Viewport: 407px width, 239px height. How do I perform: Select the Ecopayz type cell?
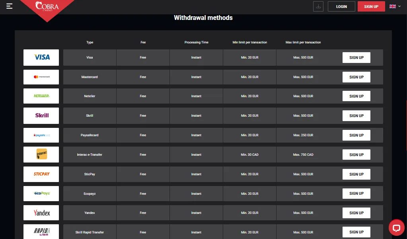pos(90,194)
